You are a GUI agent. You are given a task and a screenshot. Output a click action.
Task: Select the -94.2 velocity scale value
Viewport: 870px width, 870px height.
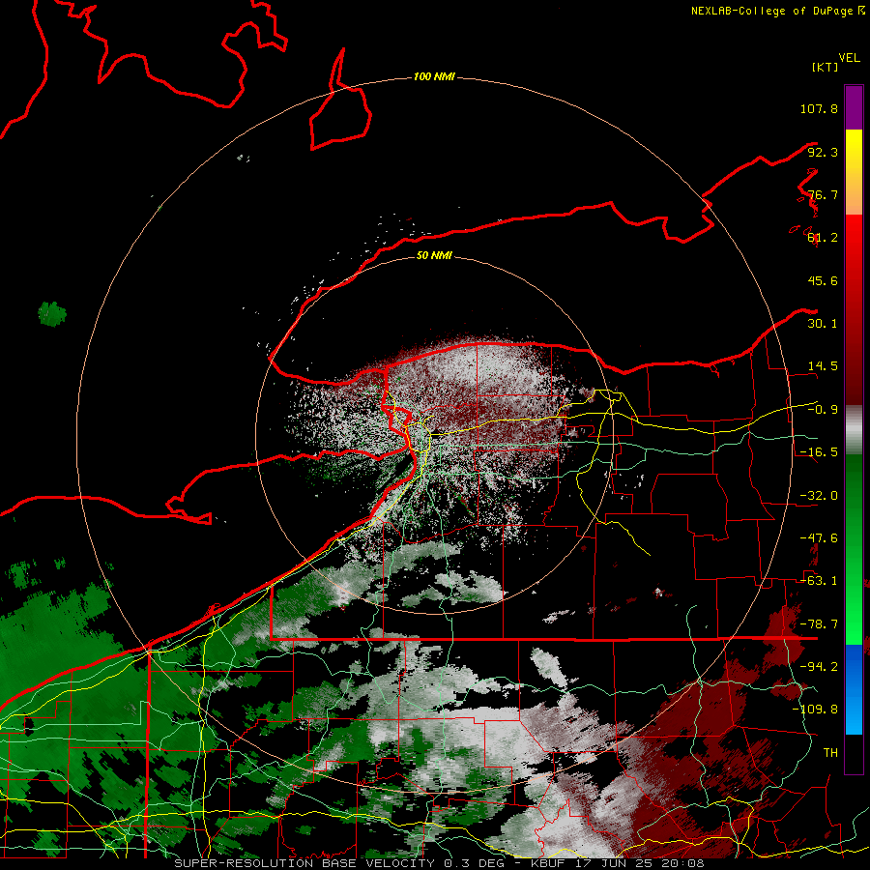point(819,666)
